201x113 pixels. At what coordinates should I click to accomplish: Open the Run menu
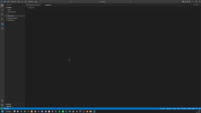[x=26, y=2]
